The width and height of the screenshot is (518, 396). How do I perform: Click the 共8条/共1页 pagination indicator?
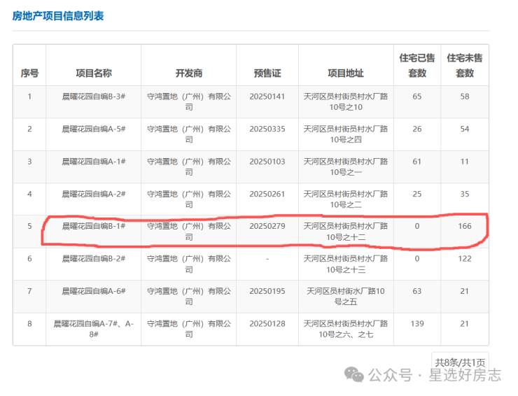[x=460, y=362]
